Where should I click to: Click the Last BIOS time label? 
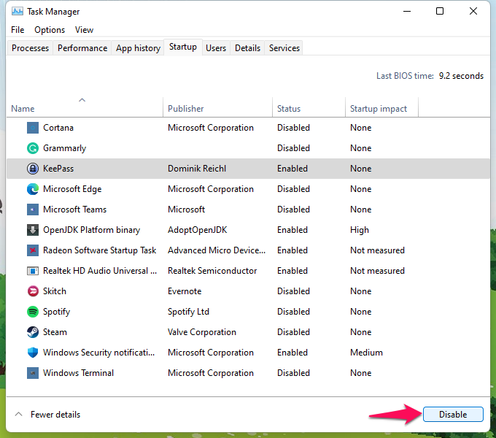pyautogui.click(x=405, y=76)
